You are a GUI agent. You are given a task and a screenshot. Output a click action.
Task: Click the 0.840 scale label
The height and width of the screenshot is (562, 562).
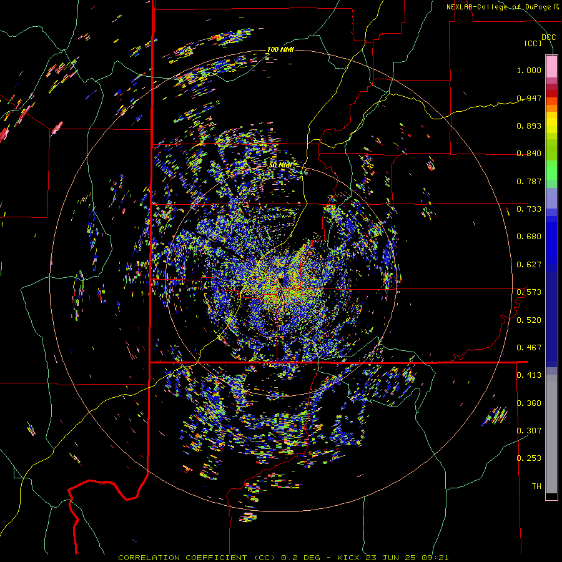tap(529, 153)
